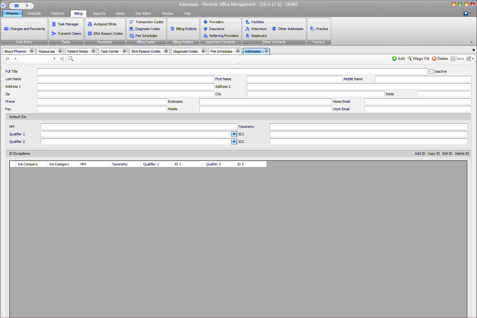This screenshot has width=477, height=318.
Task: Open the layout options dropdown in toolbar
Action: (x=470, y=59)
